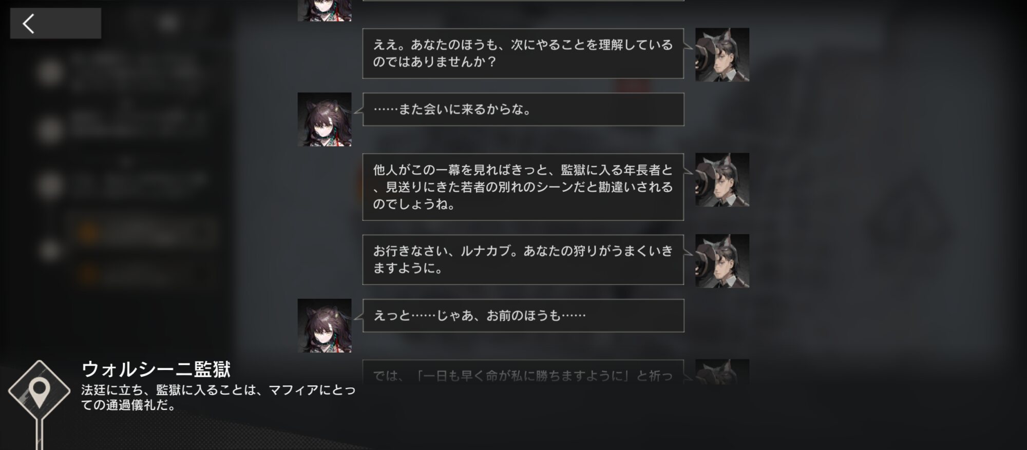Tap the faded man's avatar at bottom
This screenshot has height=450, width=1027.
[722, 372]
